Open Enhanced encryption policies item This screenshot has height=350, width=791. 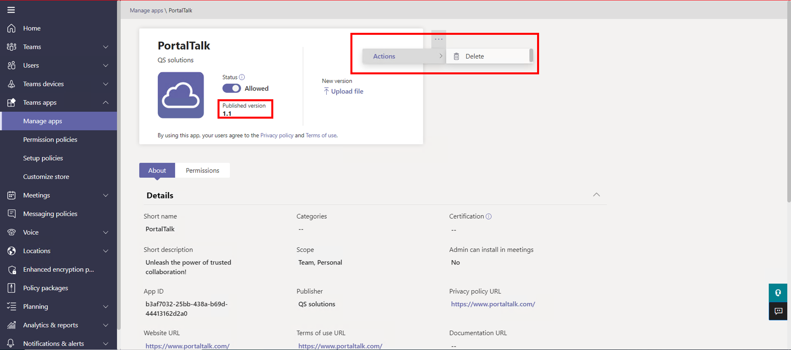59,269
